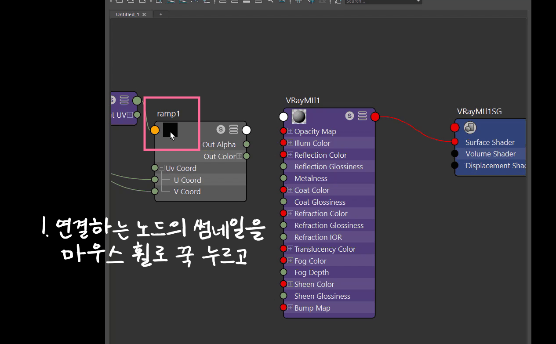The image size is (556, 344).
Task: Expand the Opacity Map attribute
Action: pyautogui.click(x=290, y=131)
